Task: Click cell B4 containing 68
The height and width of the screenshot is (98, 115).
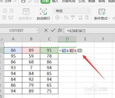Action: click(31, 62)
